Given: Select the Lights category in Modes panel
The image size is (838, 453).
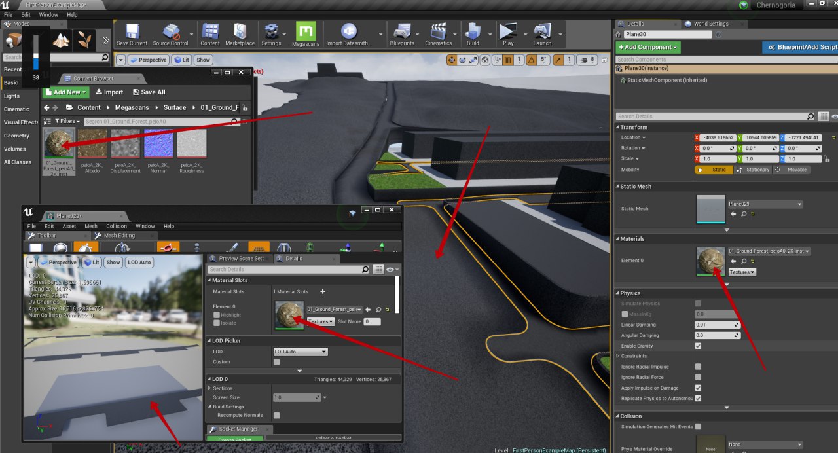Looking at the screenshot, I should point(12,96).
